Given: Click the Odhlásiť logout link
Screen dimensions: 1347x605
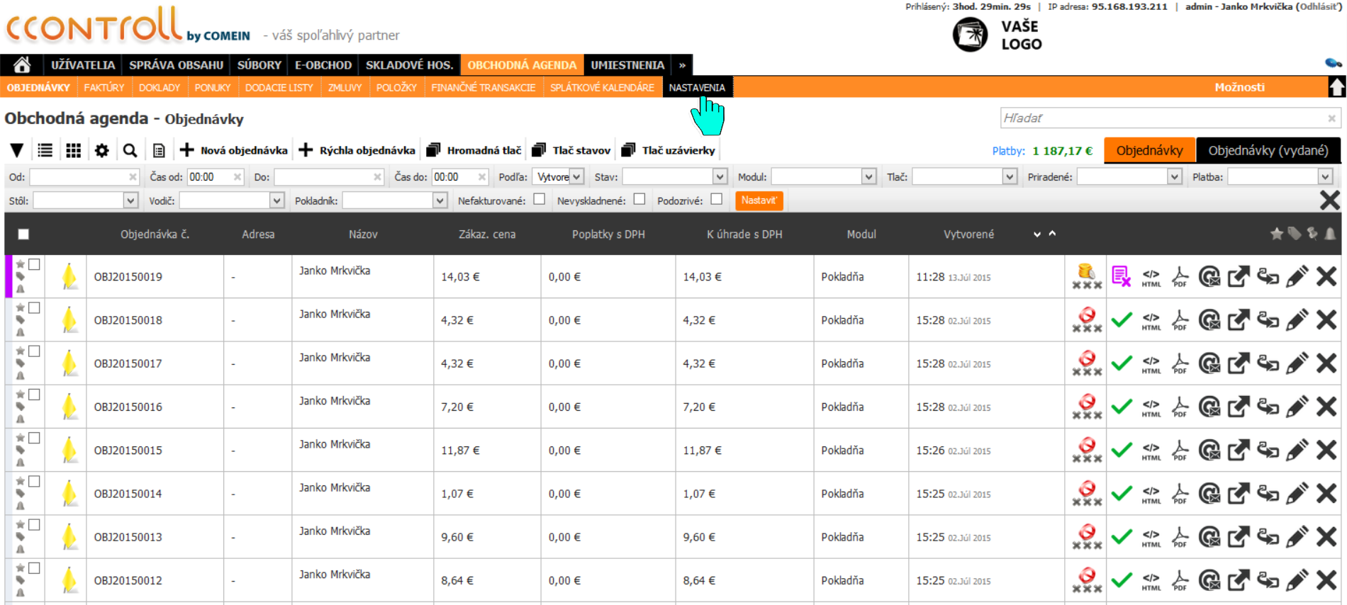Looking at the screenshot, I should 1318,6.
